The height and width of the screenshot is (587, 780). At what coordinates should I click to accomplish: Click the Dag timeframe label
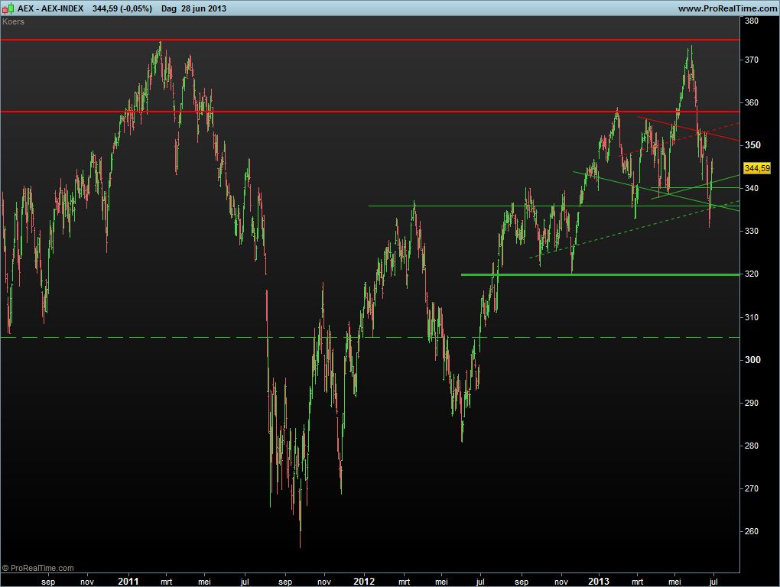pyautogui.click(x=169, y=8)
